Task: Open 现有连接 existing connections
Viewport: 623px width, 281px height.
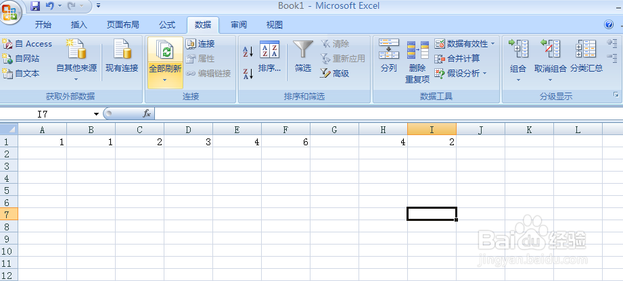Action: (x=122, y=56)
